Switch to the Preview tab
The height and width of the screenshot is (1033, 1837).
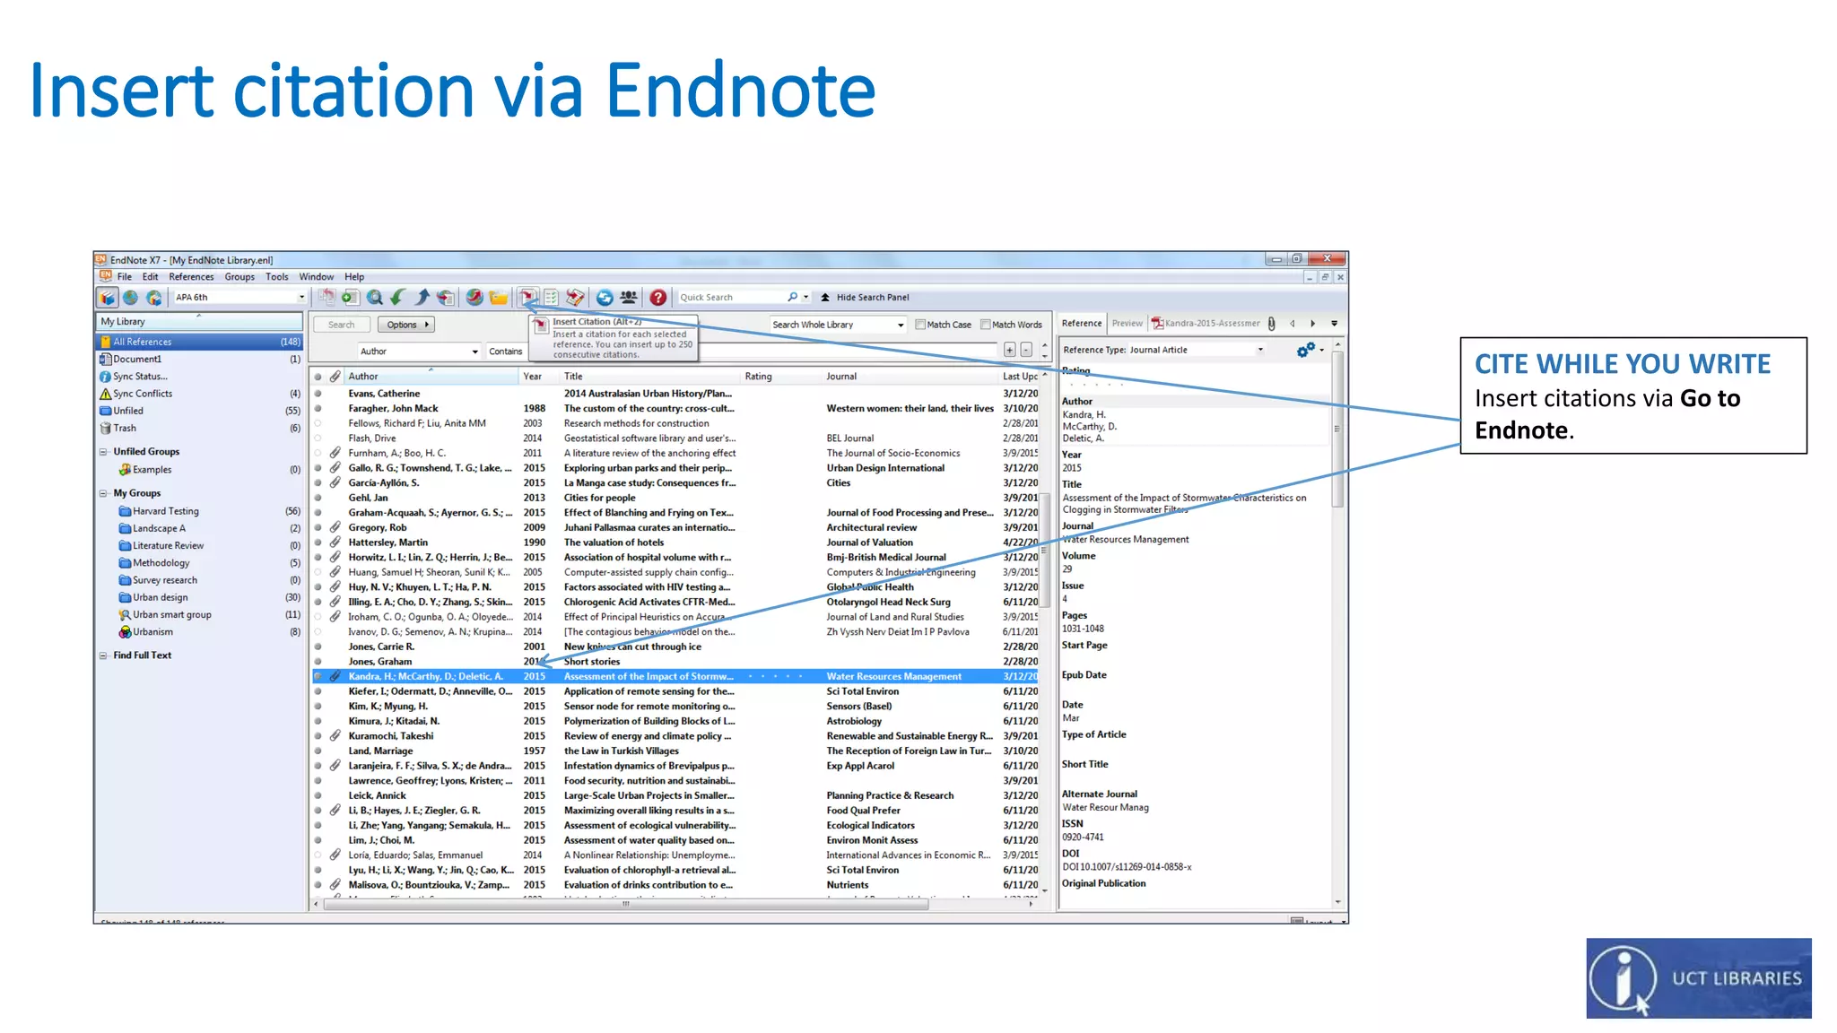(1127, 324)
